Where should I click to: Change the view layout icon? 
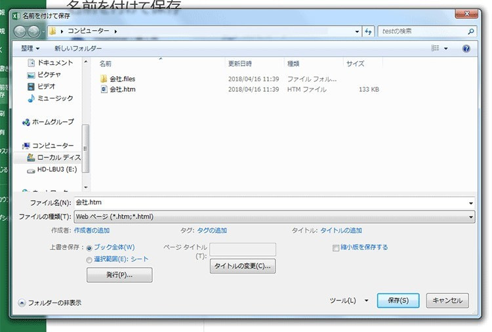click(434, 49)
